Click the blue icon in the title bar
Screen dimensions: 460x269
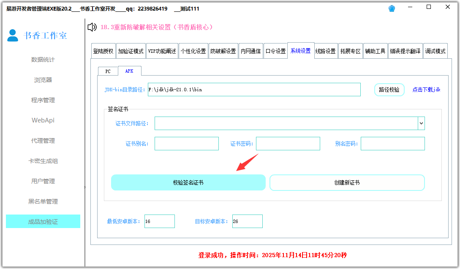(x=392, y=7)
